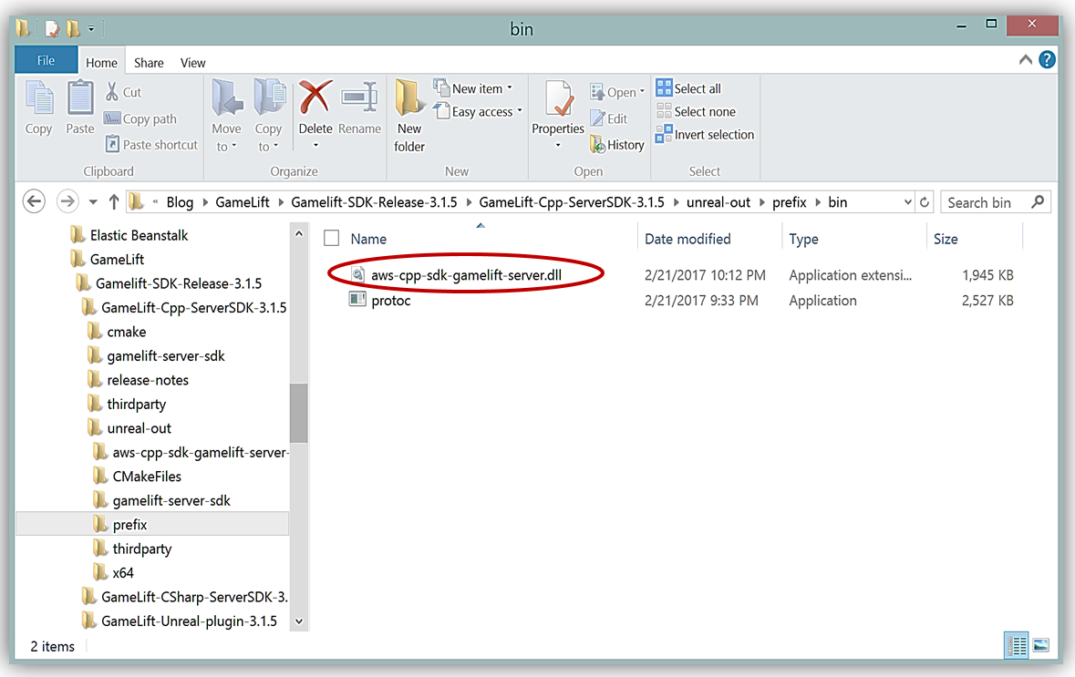Switch to large icons view in status bar
The image size is (1075, 677).
tap(1040, 646)
